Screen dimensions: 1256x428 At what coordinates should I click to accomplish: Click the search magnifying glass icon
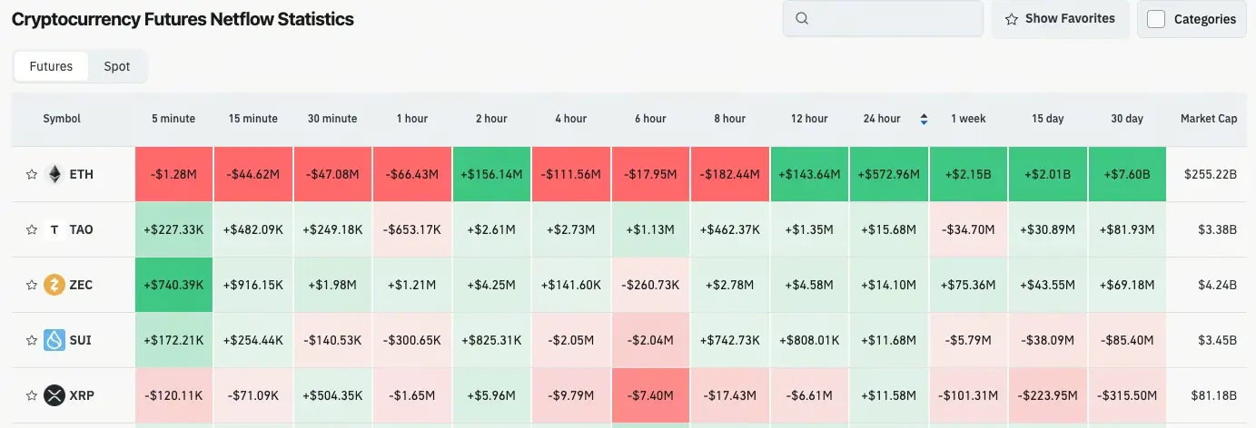tap(802, 19)
